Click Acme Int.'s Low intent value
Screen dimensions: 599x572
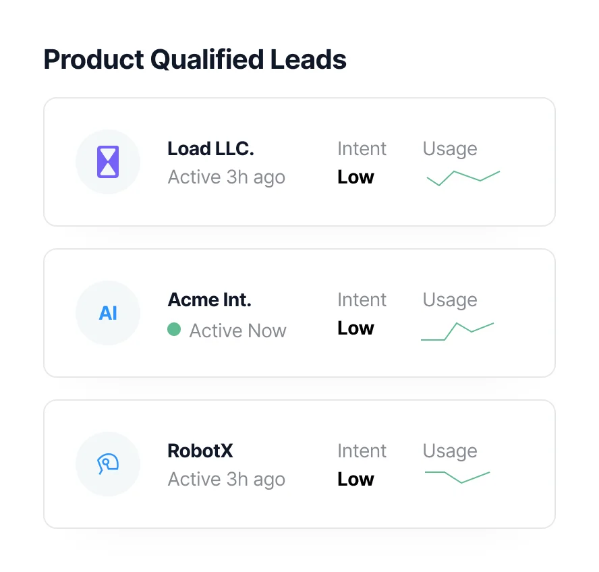click(355, 328)
